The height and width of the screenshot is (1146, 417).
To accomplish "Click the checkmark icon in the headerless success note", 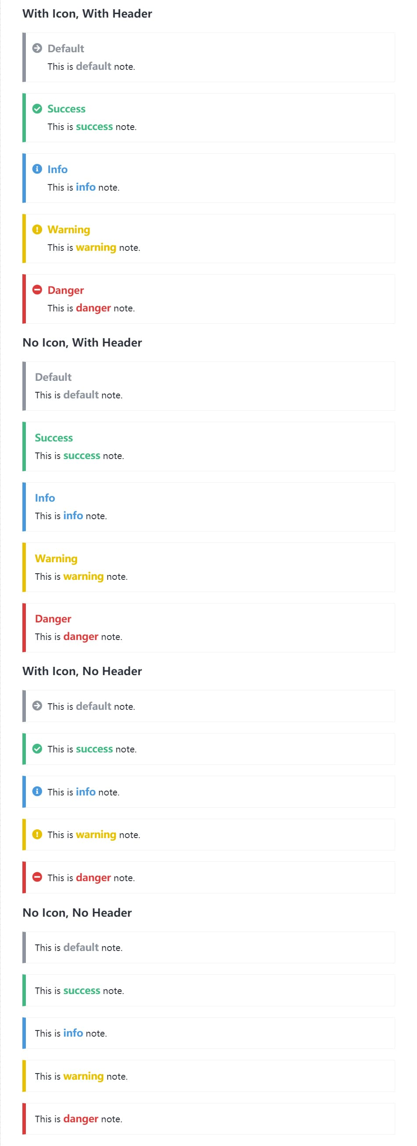I will coord(37,749).
